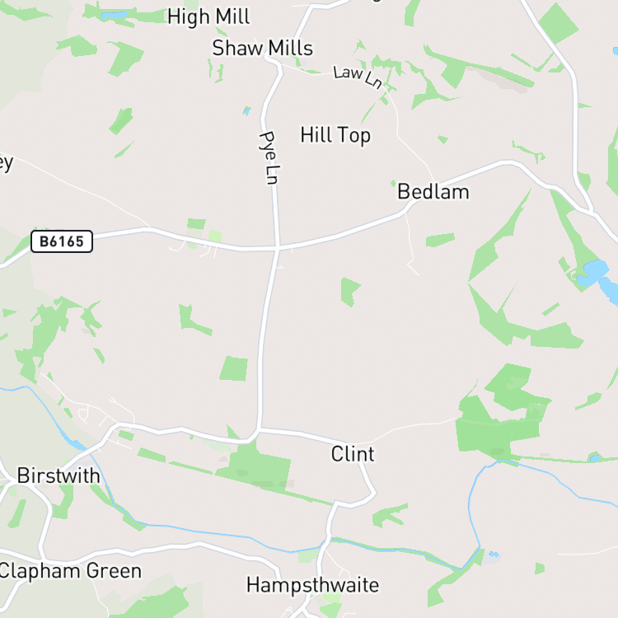Select the Clint village label
The width and height of the screenshot is (618, 618).
tap(353, 454)
